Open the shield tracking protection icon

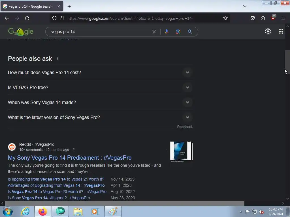coord(54,18)
